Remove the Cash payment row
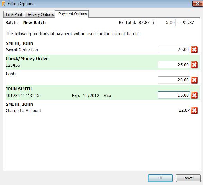The image size is (203, 185). coord(194,80)
